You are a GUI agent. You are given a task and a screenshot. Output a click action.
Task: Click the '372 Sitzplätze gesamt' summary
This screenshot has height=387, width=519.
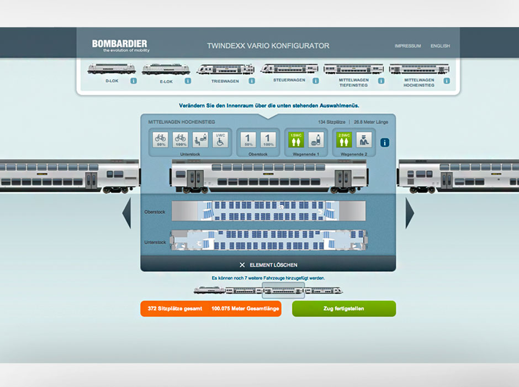(x=175, y=308)
